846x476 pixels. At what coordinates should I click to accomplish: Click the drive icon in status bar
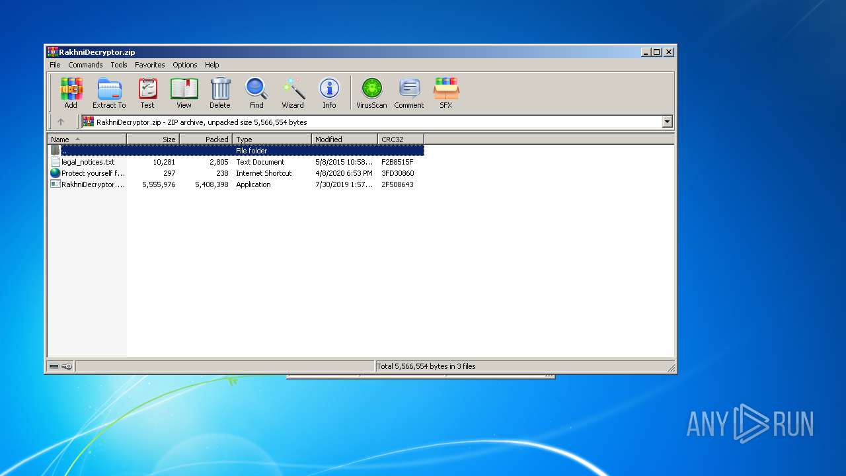54,366
